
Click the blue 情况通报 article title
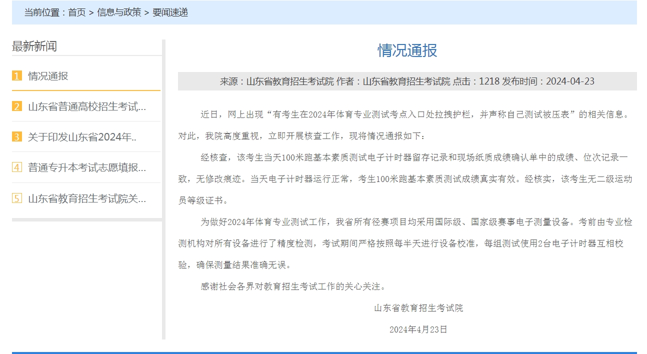point(407,50)
